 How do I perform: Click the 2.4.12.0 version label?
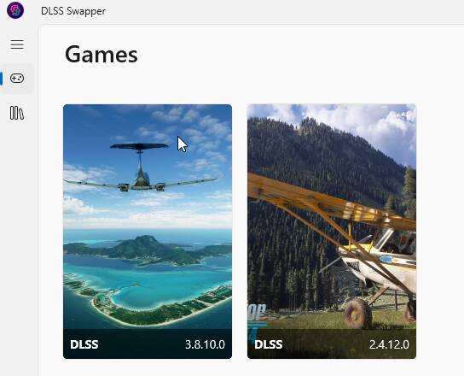389,344
